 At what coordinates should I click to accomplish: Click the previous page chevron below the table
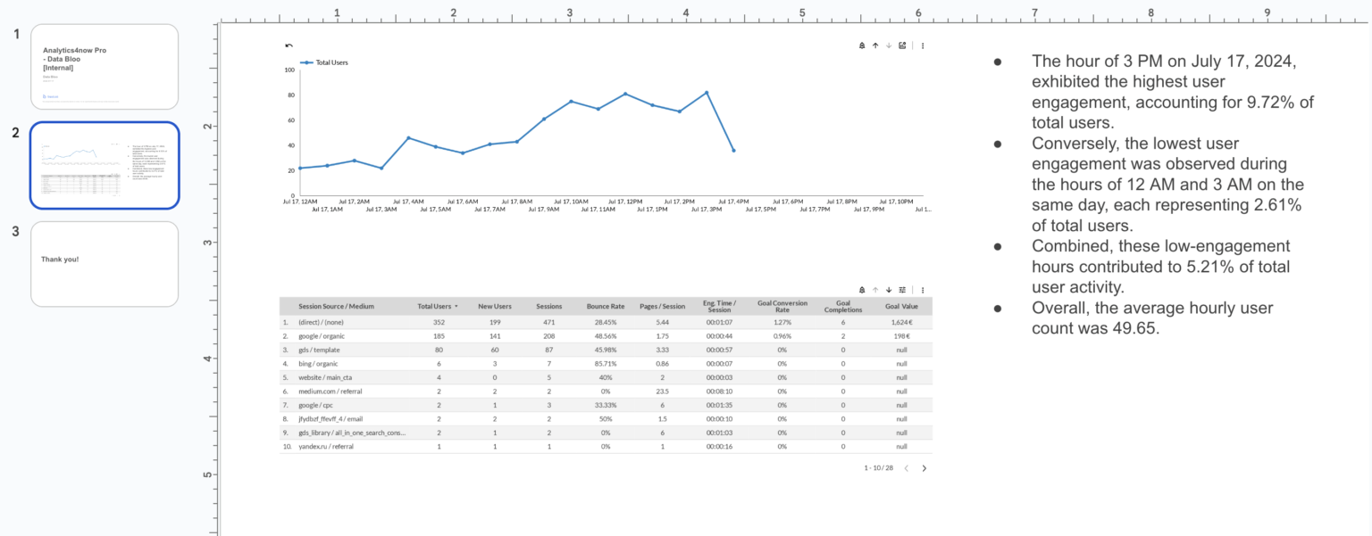pos(908,467)
